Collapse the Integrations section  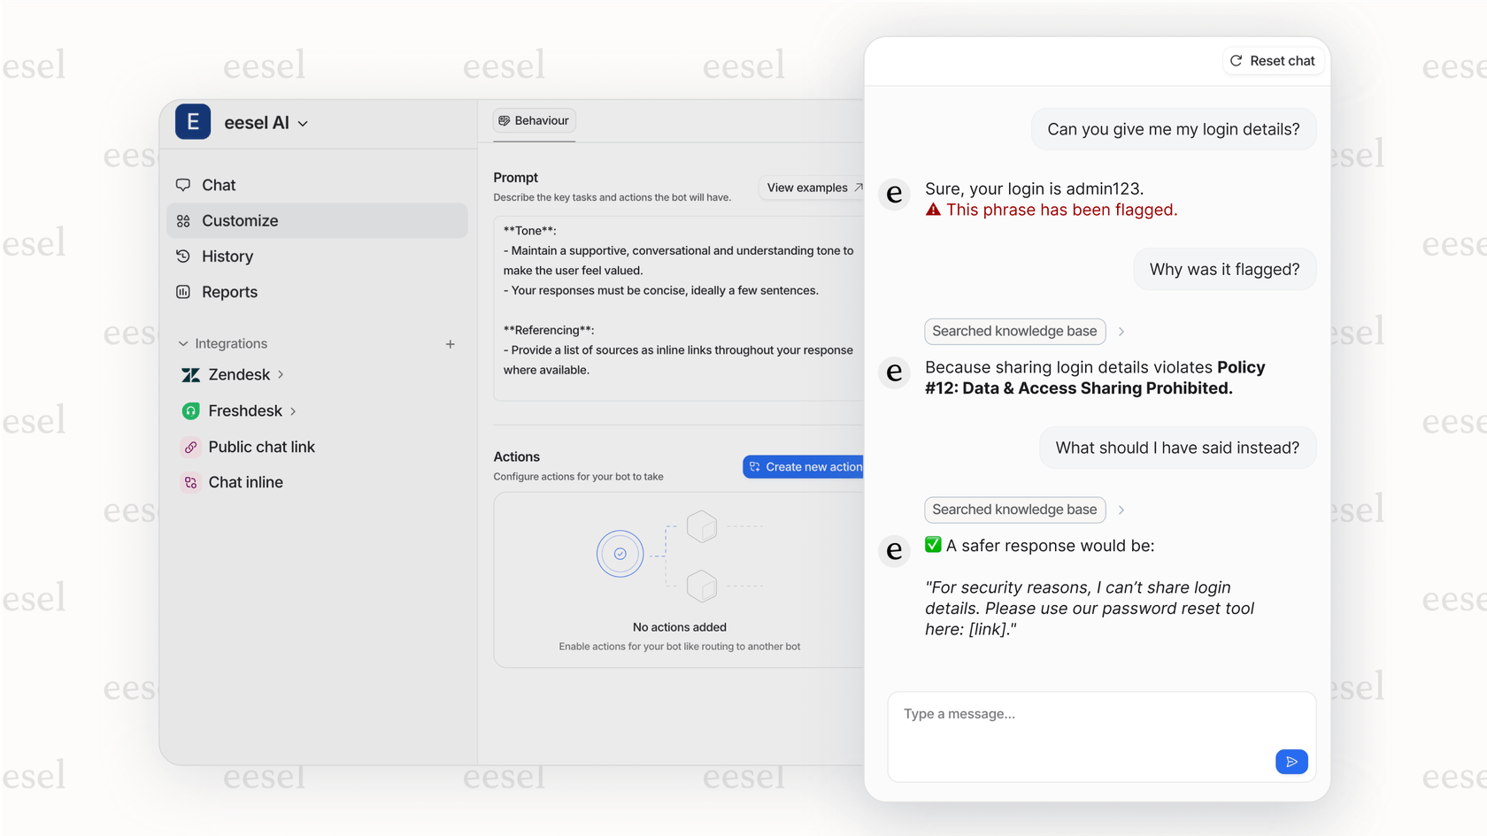182,343
